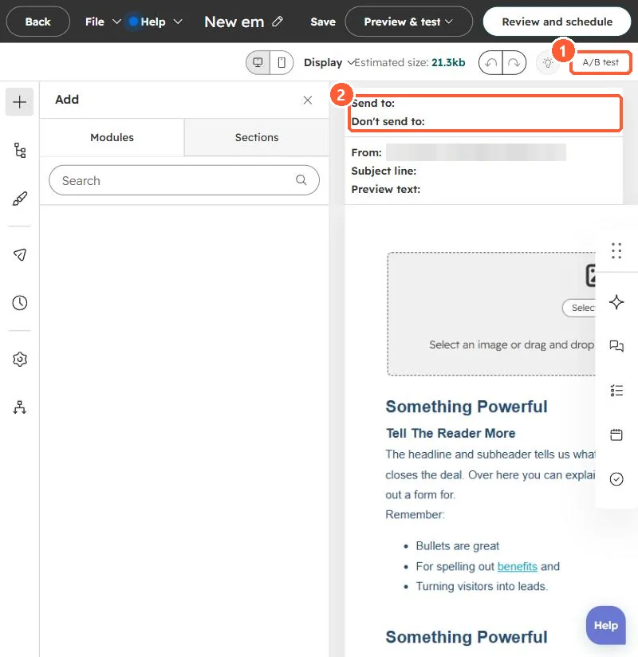
Task: Open the settings gear icon in sidebar
Action: coord(20,359)
